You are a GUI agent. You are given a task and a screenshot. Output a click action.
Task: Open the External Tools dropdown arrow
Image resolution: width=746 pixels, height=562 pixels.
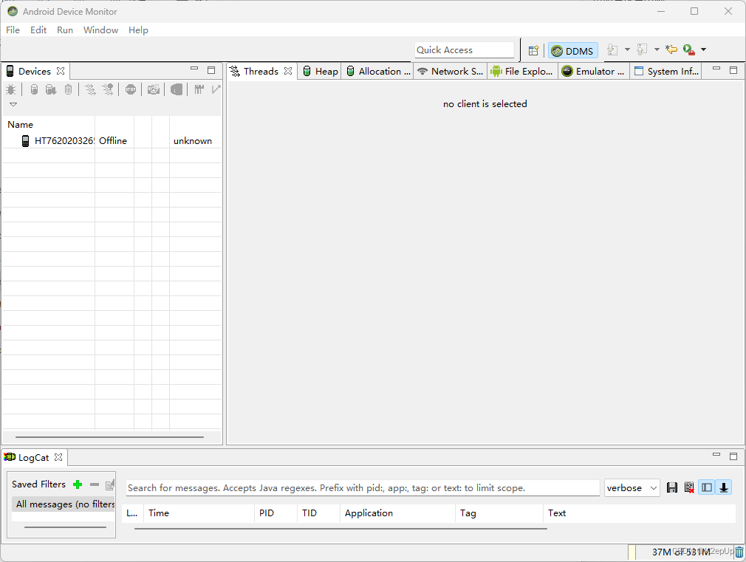click(703, 49)
